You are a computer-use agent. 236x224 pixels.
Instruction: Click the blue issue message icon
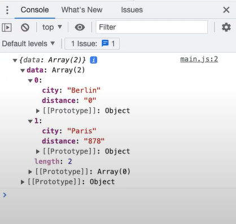tap(105, 43)
